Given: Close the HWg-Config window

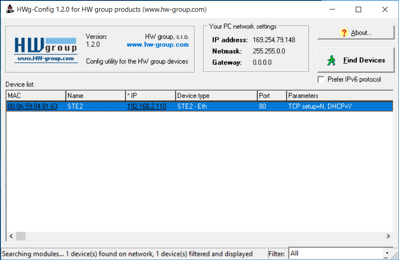Looking at the screenshot, I should tap(385, 9).
